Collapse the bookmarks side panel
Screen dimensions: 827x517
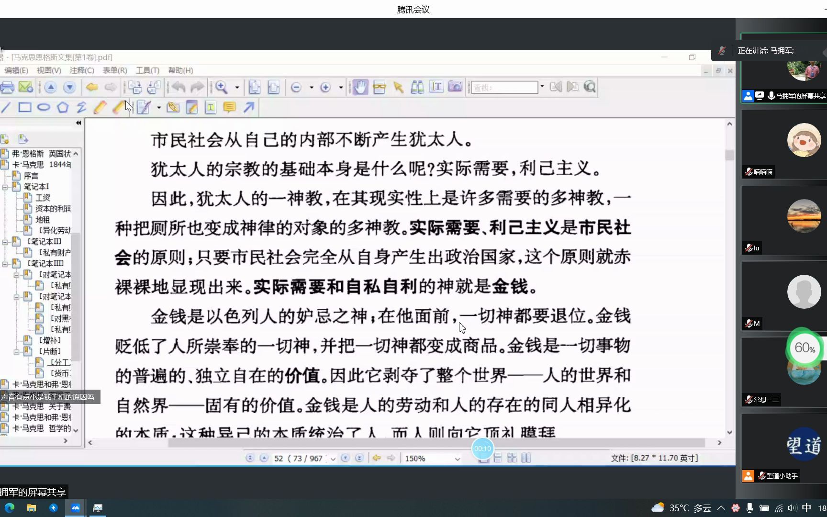[78, 123]
